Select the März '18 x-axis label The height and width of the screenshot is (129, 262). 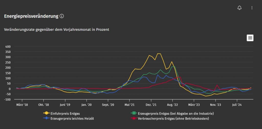click(x=22, y=105)
